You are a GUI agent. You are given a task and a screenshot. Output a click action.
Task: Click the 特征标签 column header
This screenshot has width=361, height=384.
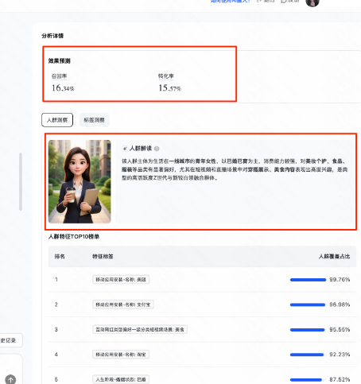(103, 257)
